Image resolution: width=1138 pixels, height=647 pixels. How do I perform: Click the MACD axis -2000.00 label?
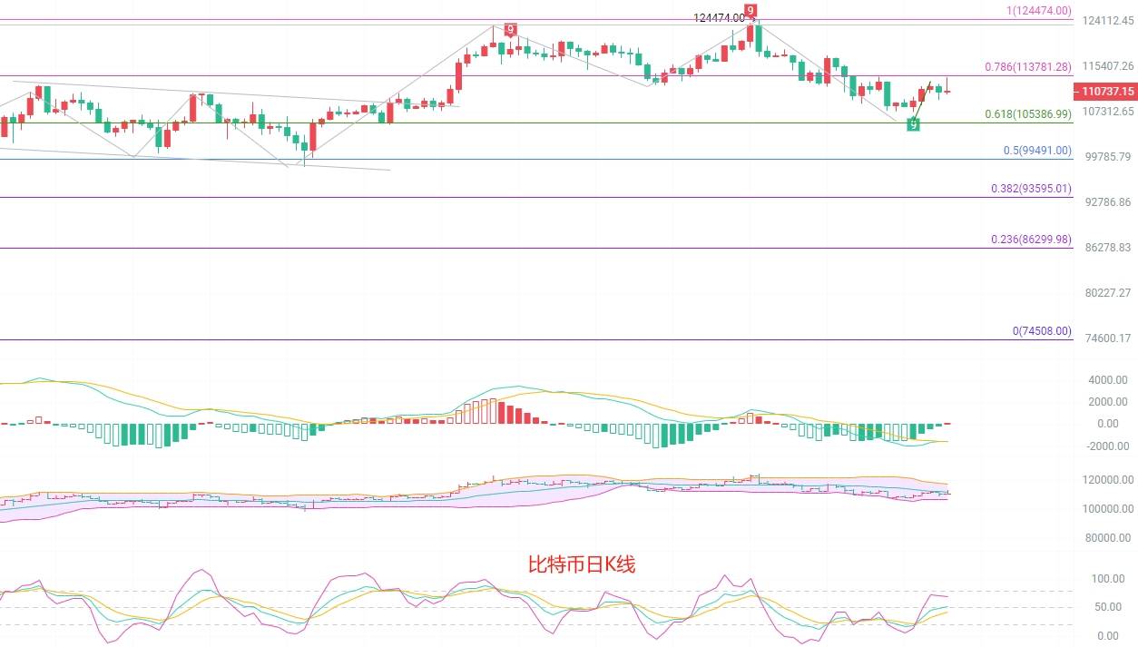[x=1106, y=446]
